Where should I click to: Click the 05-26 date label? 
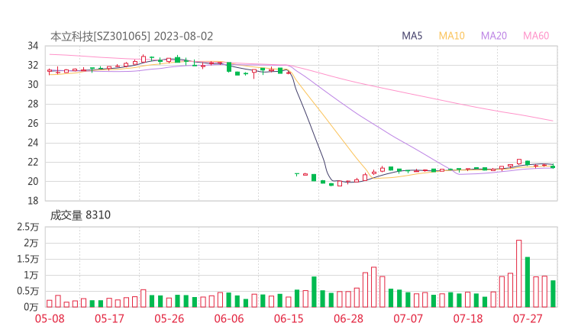click(169, 318)
